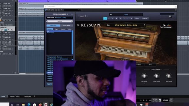Open the Editor lower zone tab
This screenshot has width=189, height=106.
(x=3, y=96)
